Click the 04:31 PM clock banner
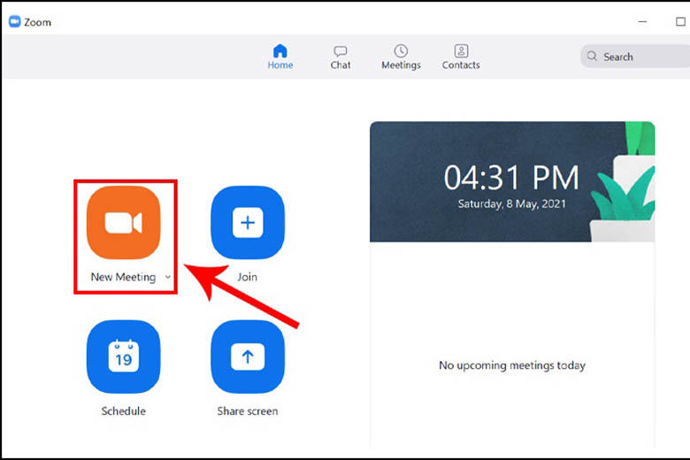 point(511,178)
